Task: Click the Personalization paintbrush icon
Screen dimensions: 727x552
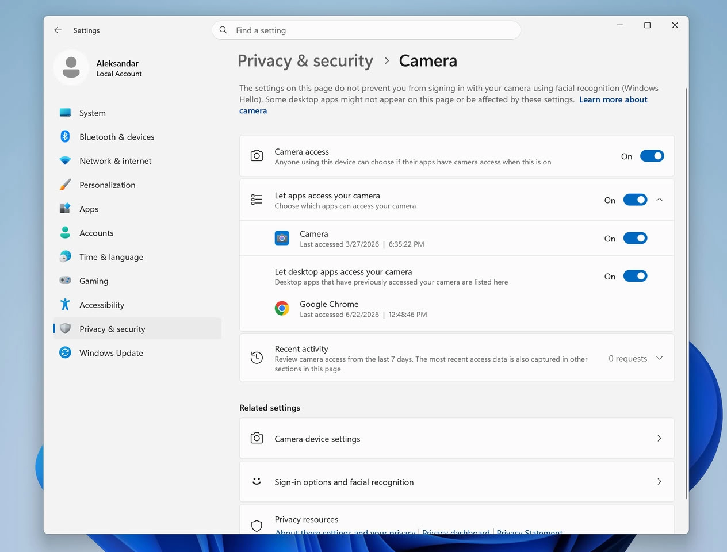Action: (x=65, y=185)
